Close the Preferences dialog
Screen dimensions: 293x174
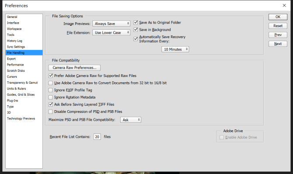pyautogui.click(x=284, y=5)
